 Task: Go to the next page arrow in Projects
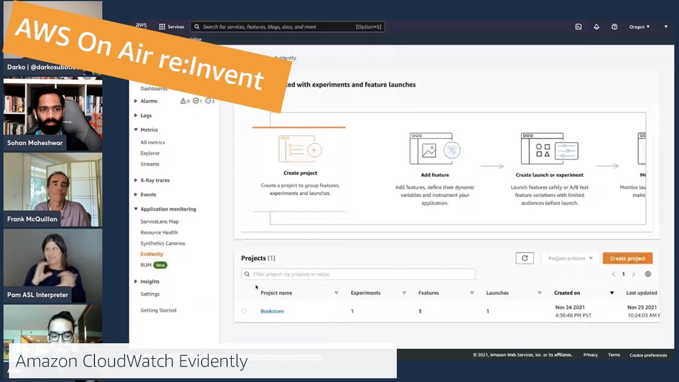pyautogui.click(x=633, y=274)
